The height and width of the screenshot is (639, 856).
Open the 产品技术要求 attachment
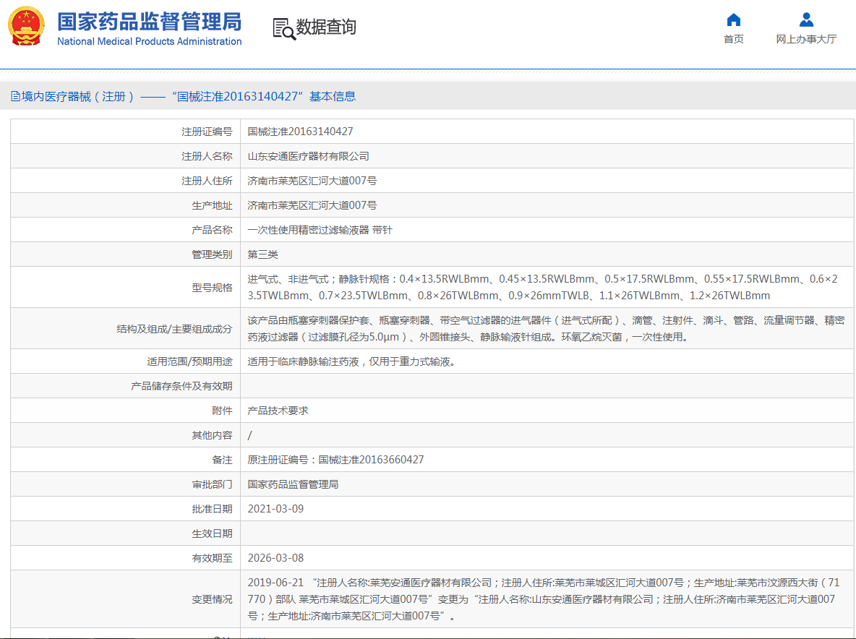coord(278,411)
